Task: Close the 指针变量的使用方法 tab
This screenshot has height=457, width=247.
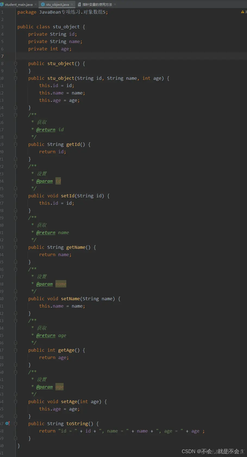Action: point(115,4)
